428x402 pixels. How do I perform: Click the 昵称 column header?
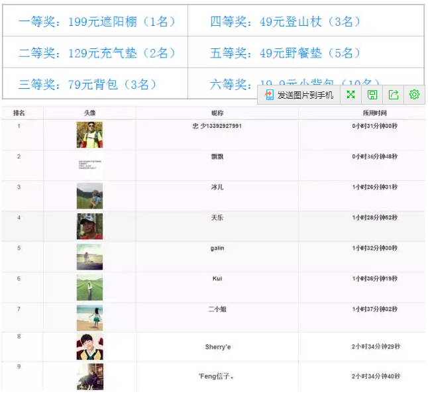point(217,113)
